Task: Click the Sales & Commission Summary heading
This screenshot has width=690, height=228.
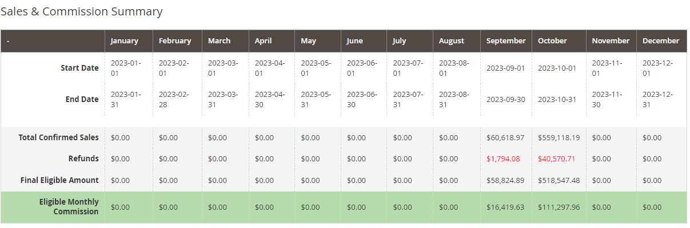Action: point(82,11)
